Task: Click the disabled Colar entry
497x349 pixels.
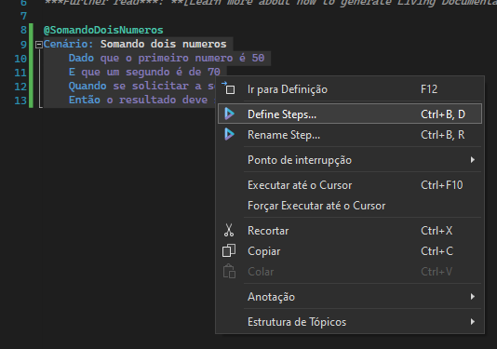Action: 350,272
